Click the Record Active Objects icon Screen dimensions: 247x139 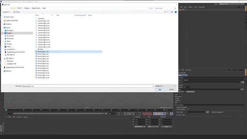tap(144, 114)
